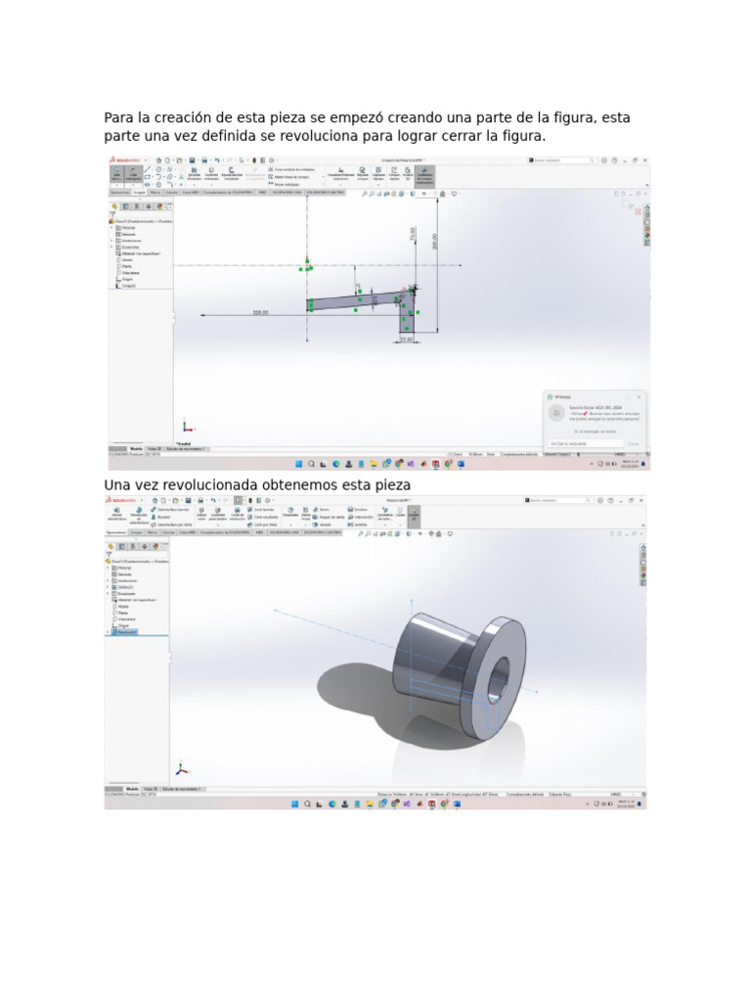Screen dimensions: 751x1002
Task: Open Curvas in revolved part ribbon
Action: pos(400,511)
